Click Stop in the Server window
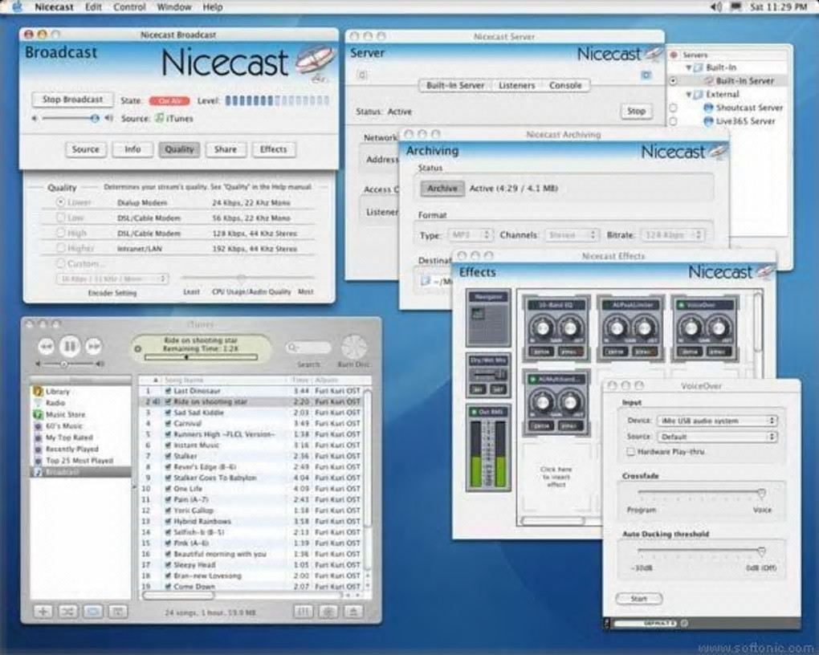 [636, 111]
